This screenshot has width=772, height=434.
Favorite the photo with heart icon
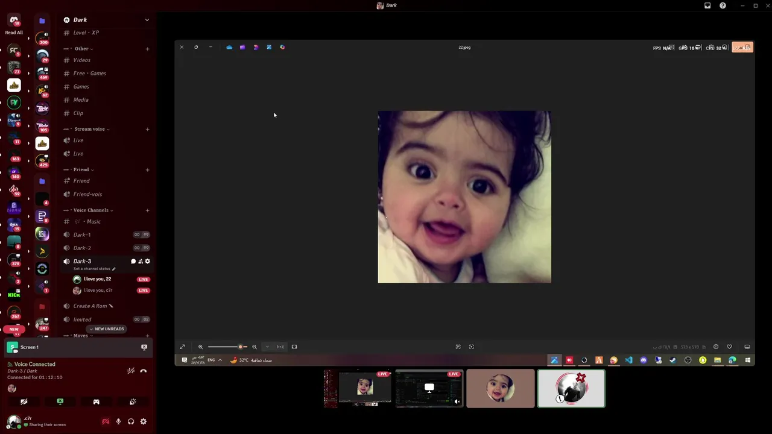[x=729, y=347]
